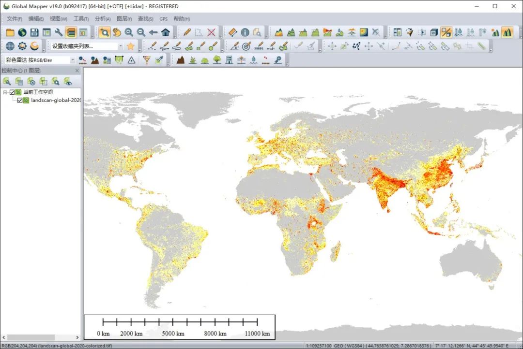Select the landscan-global-2020 layer name
523x349 pixels.
(x=55, y=101)
